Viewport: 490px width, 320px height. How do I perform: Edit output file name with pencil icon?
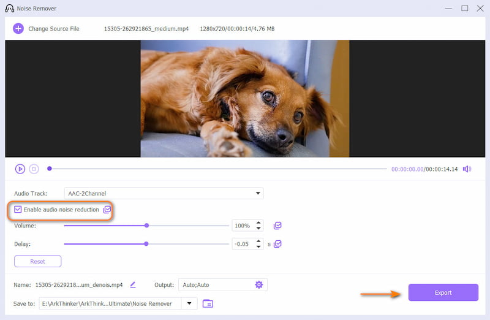(x=133, y=284)
